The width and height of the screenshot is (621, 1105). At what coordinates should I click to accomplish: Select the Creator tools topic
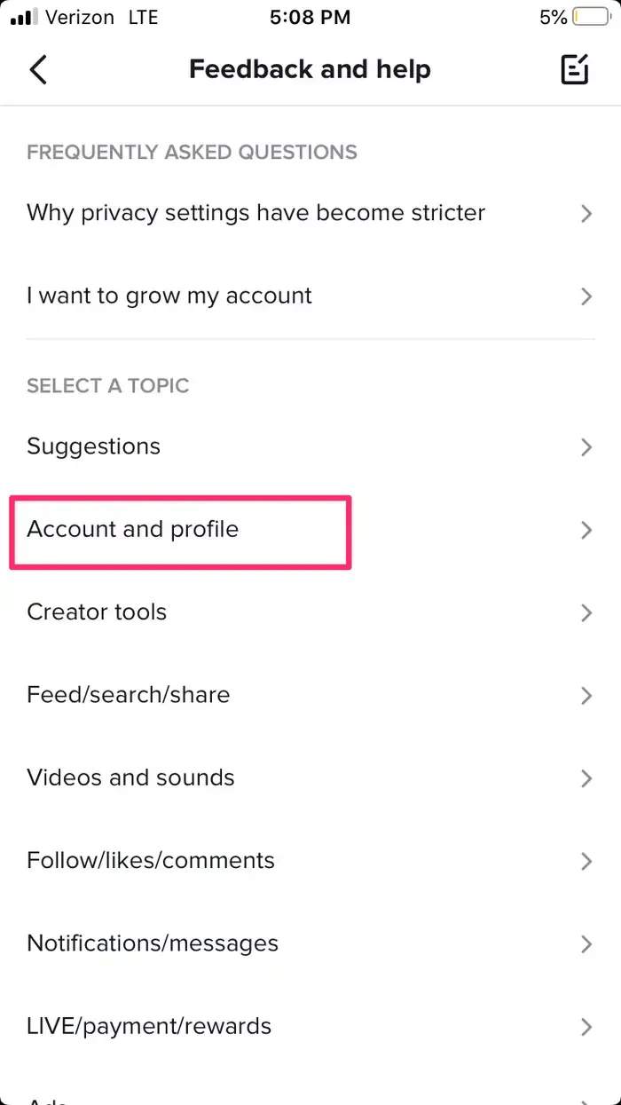(97, 612)
